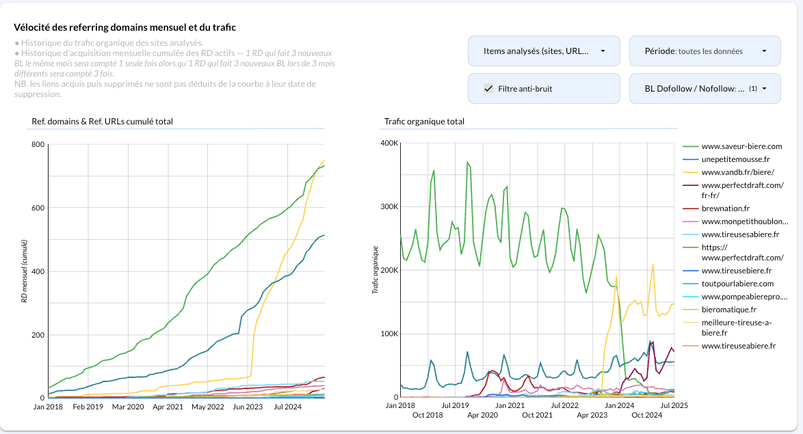Click the brewnation.fr legend label
The image size is (803, 434).
point(726,208)
